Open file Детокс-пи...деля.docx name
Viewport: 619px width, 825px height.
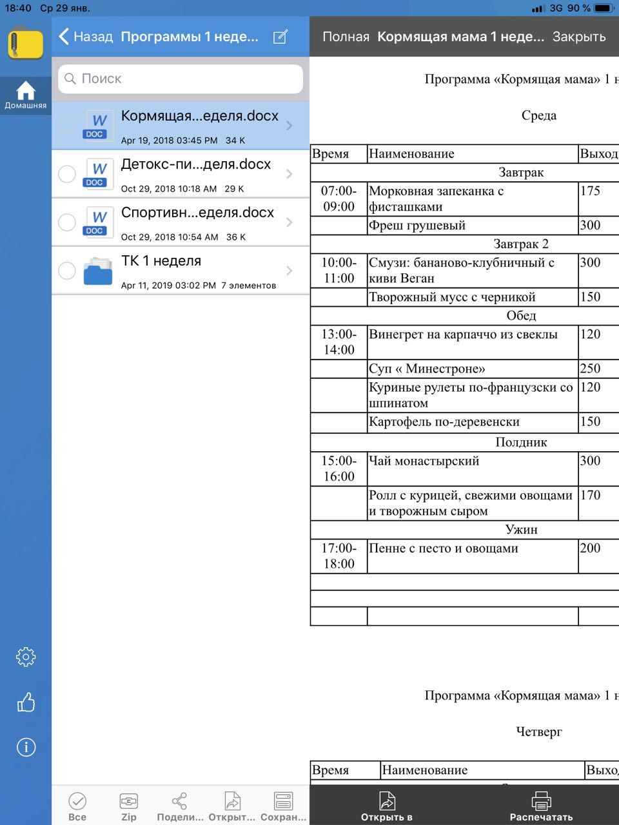(196, 164)
